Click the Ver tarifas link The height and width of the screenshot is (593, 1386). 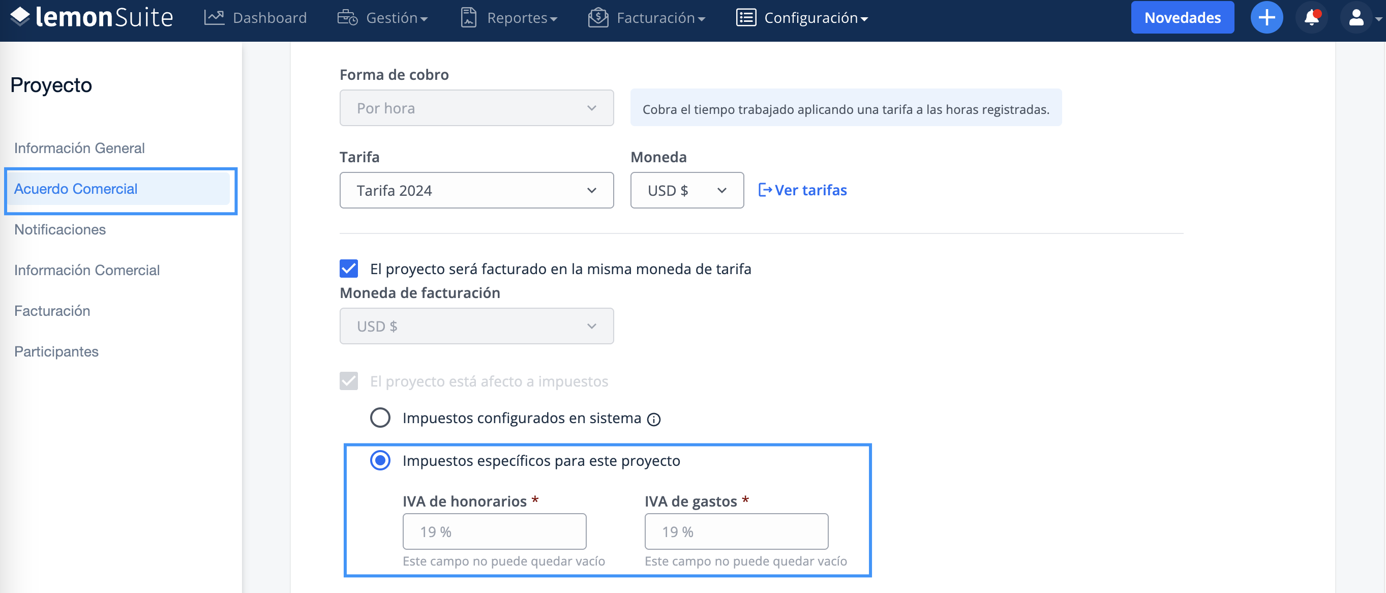pos(802,190)
